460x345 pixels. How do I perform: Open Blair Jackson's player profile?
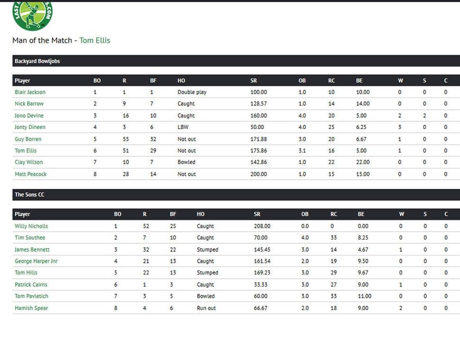pos(30,92)
